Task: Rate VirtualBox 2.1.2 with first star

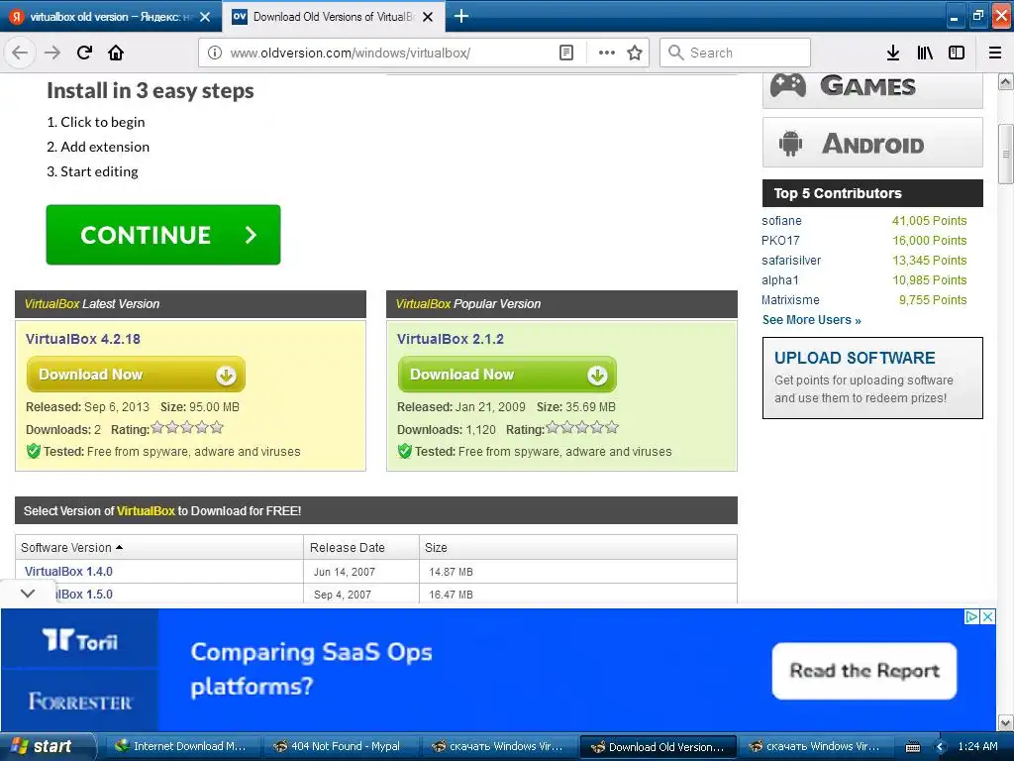Action: point(553,427)
